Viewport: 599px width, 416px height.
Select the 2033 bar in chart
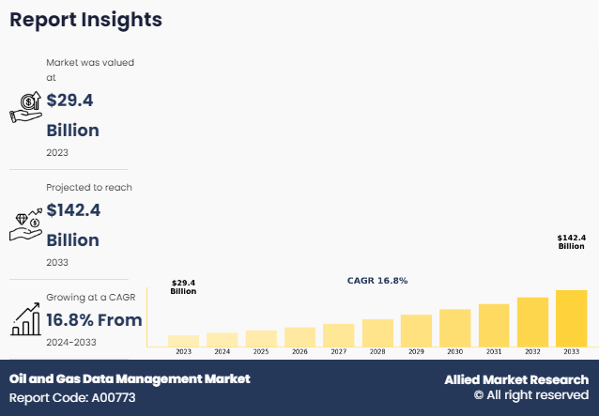click(x=571, y=318)
